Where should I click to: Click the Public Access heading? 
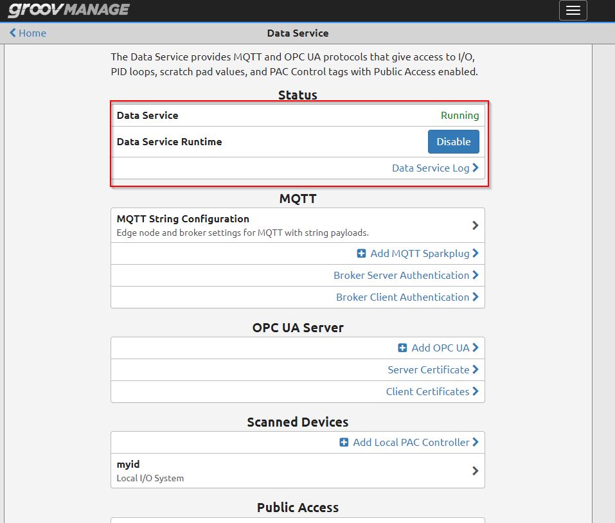pyautogui.click(x=298, y=508)
